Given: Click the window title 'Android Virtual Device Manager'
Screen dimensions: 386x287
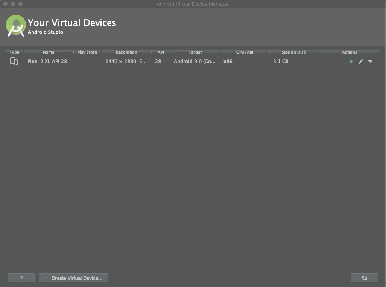Looking at the screenshot, I should 193,4.
